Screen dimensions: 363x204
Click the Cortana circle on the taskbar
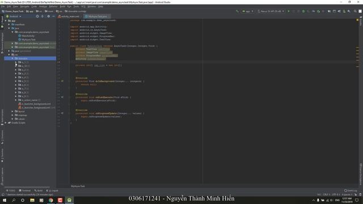23,200
